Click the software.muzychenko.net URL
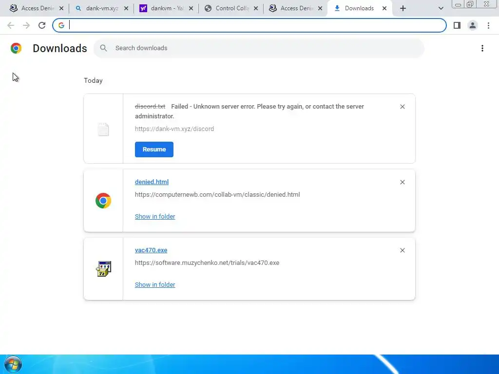The image size is (499, 374). coord(207,263)
